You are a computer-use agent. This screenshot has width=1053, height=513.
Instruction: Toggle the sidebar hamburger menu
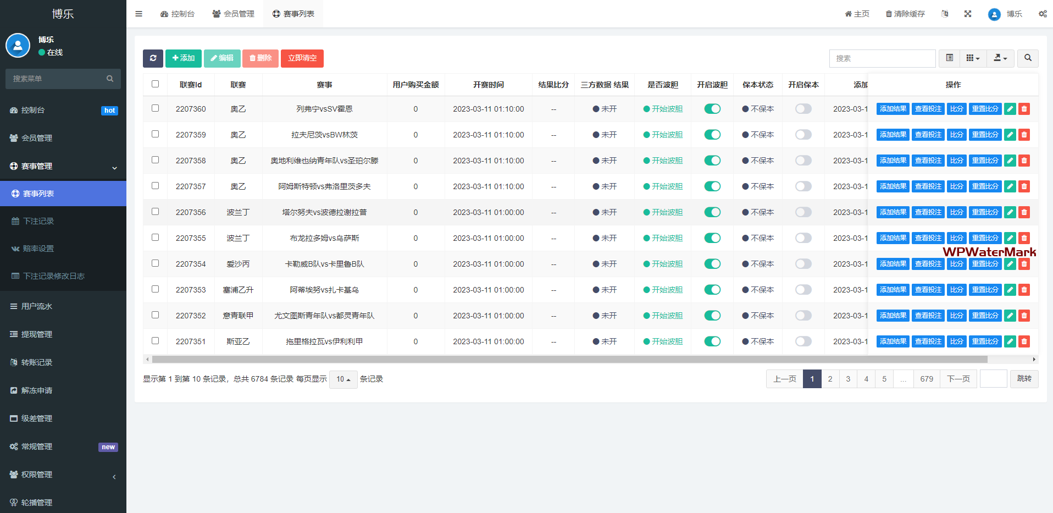pyautogui.click(x=138, y=14)
